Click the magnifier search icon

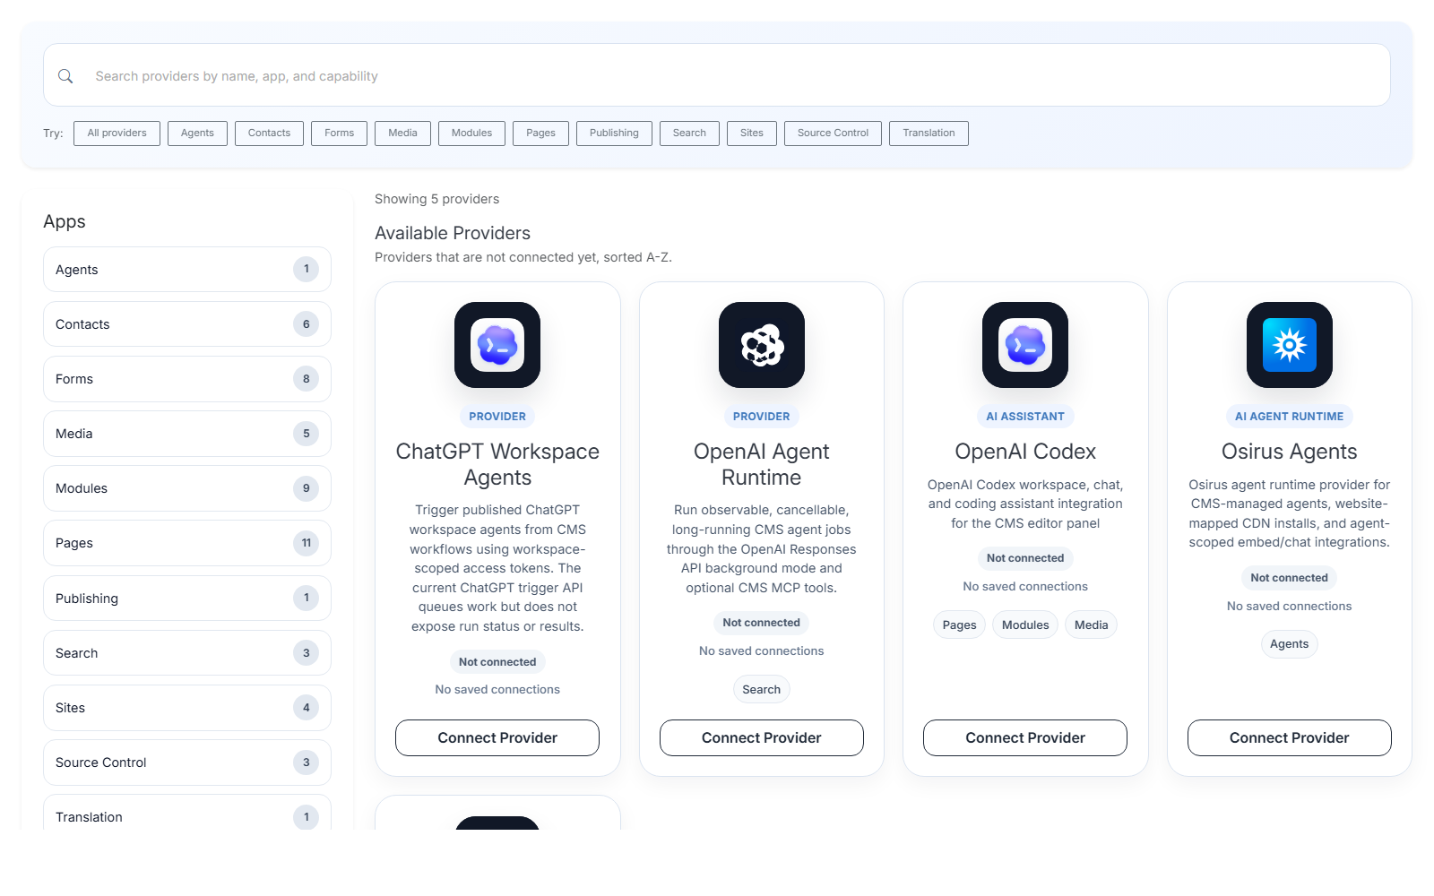point(65,76)
